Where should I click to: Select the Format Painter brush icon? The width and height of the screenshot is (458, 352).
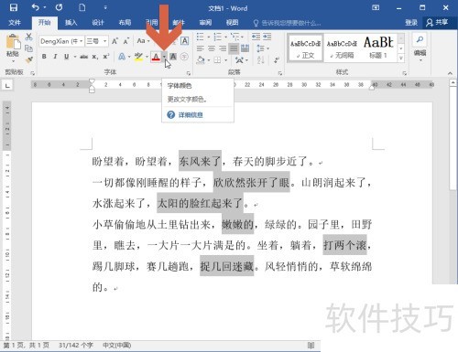point(28,59)
